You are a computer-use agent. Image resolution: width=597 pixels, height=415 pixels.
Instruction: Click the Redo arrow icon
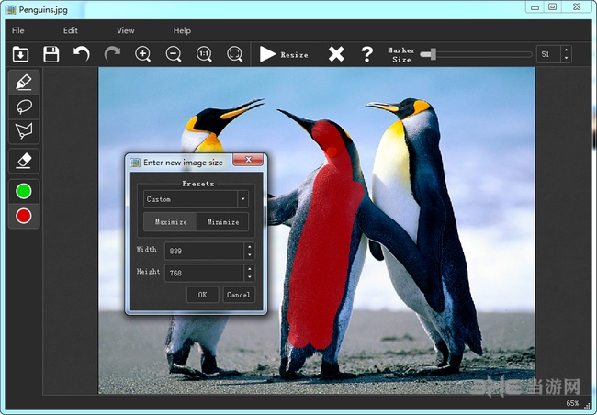click(112, 55)
